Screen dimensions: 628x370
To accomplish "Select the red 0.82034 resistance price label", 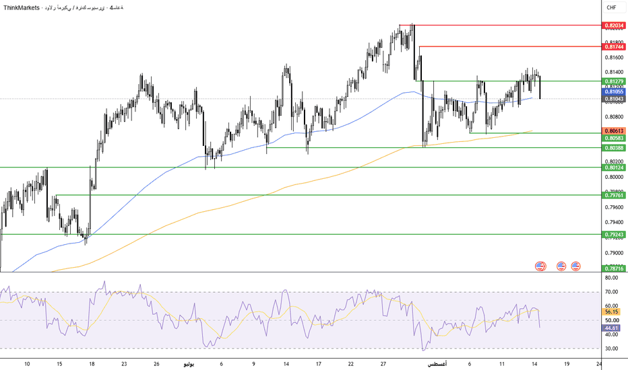I will click(x=614, y=26).
